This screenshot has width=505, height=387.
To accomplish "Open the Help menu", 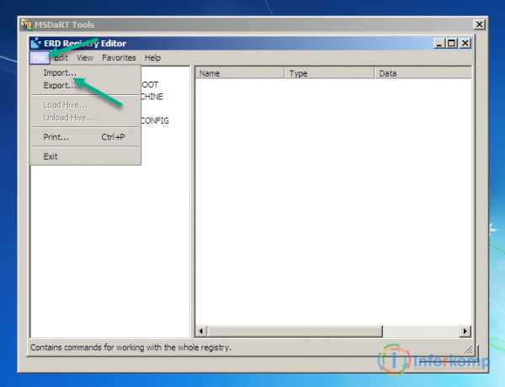I will (x=152, y=58).
